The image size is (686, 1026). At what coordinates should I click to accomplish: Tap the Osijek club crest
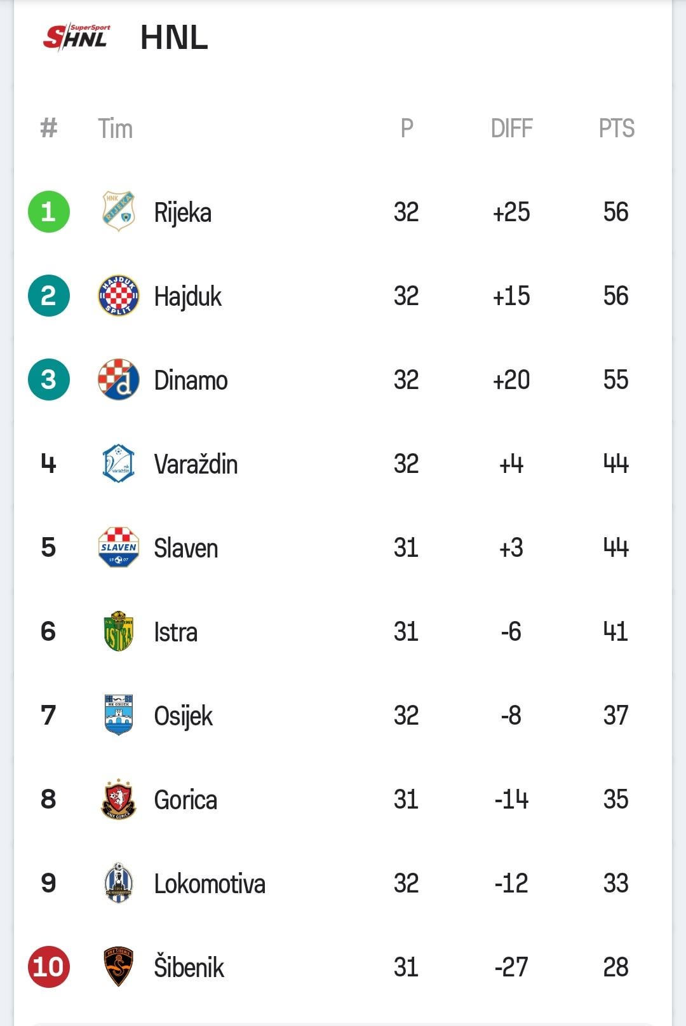(x=119, y=715)
